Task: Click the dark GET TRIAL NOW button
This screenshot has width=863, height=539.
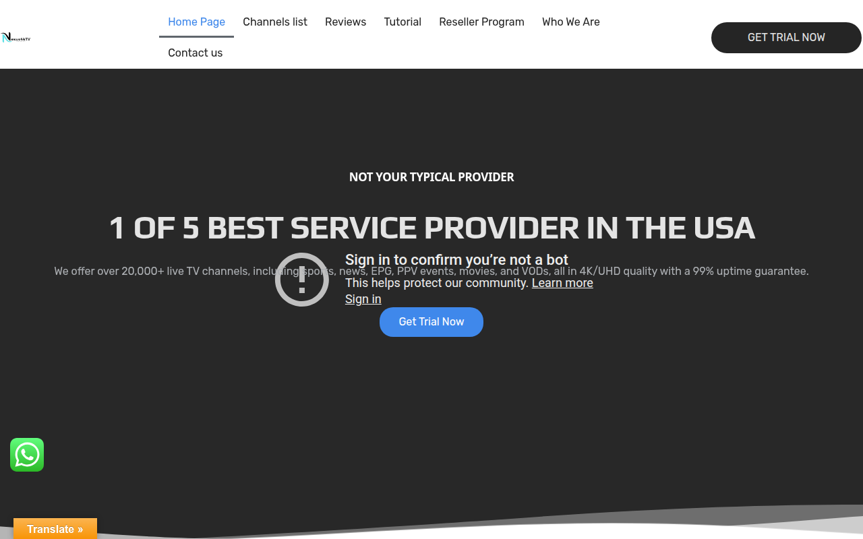Action: [x=786, y=38]
